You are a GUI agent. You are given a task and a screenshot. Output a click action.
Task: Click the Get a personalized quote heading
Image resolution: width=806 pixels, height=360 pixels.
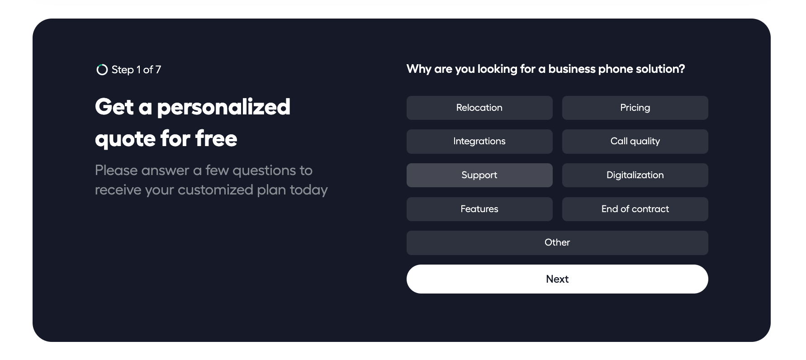[192, 122]
